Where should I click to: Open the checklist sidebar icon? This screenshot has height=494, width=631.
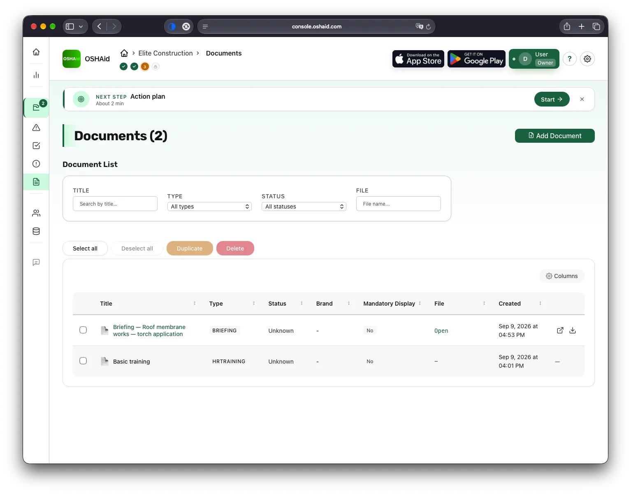36,146
